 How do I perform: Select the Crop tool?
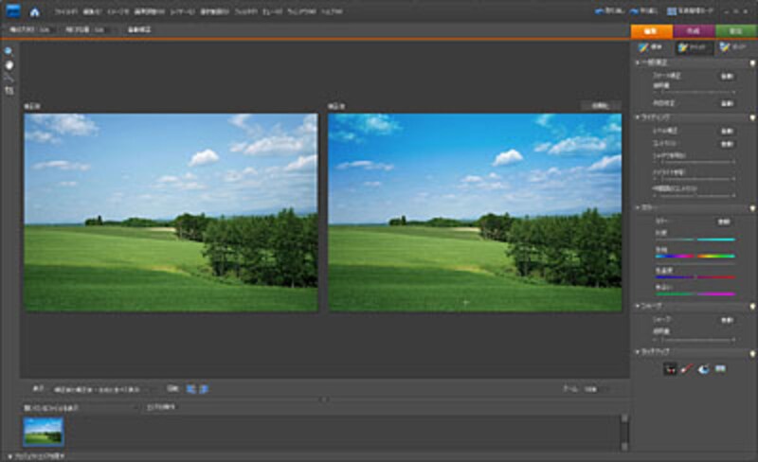[x=9, y=91]
